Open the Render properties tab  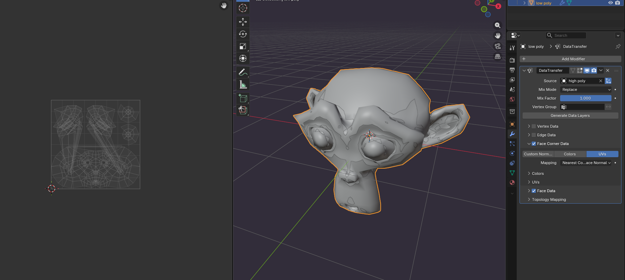pyautogui.click(x=512, y=60)
